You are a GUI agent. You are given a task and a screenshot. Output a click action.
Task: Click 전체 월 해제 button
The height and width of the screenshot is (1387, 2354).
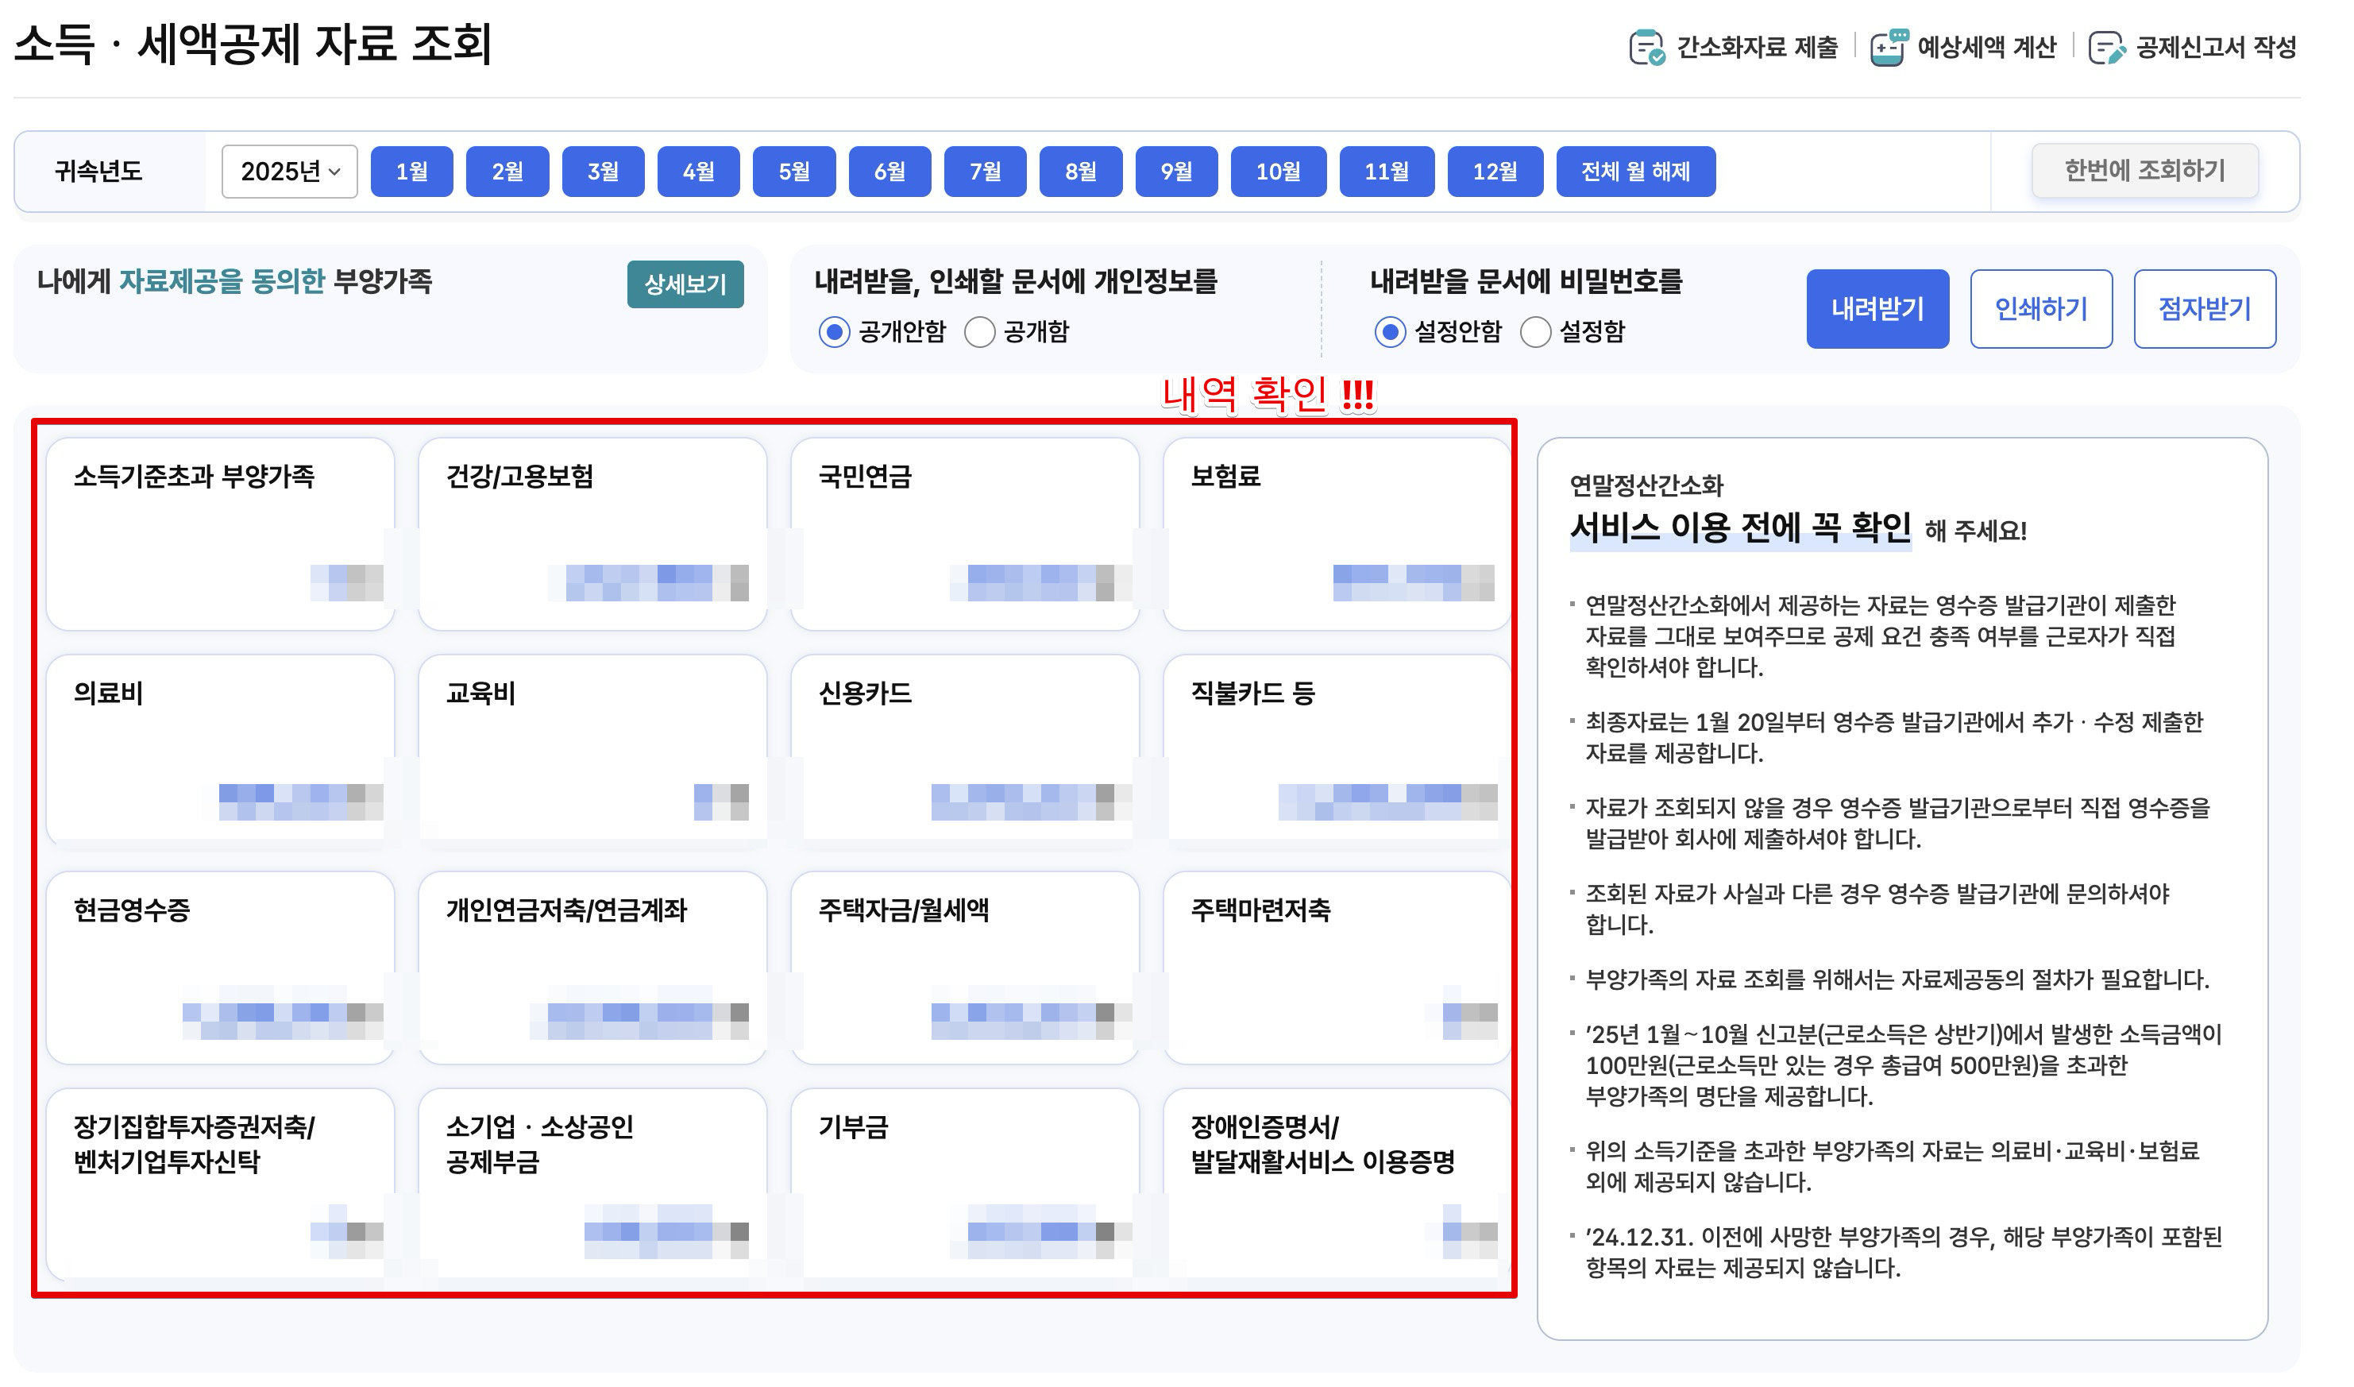(x=1636, y=172)
